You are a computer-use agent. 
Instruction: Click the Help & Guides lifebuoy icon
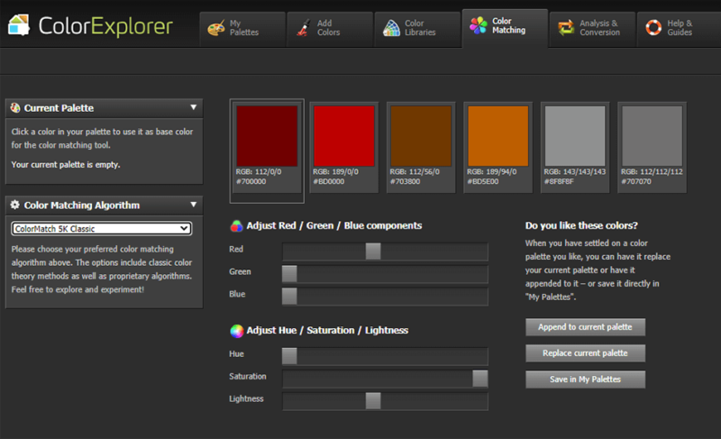pos(653,28)
